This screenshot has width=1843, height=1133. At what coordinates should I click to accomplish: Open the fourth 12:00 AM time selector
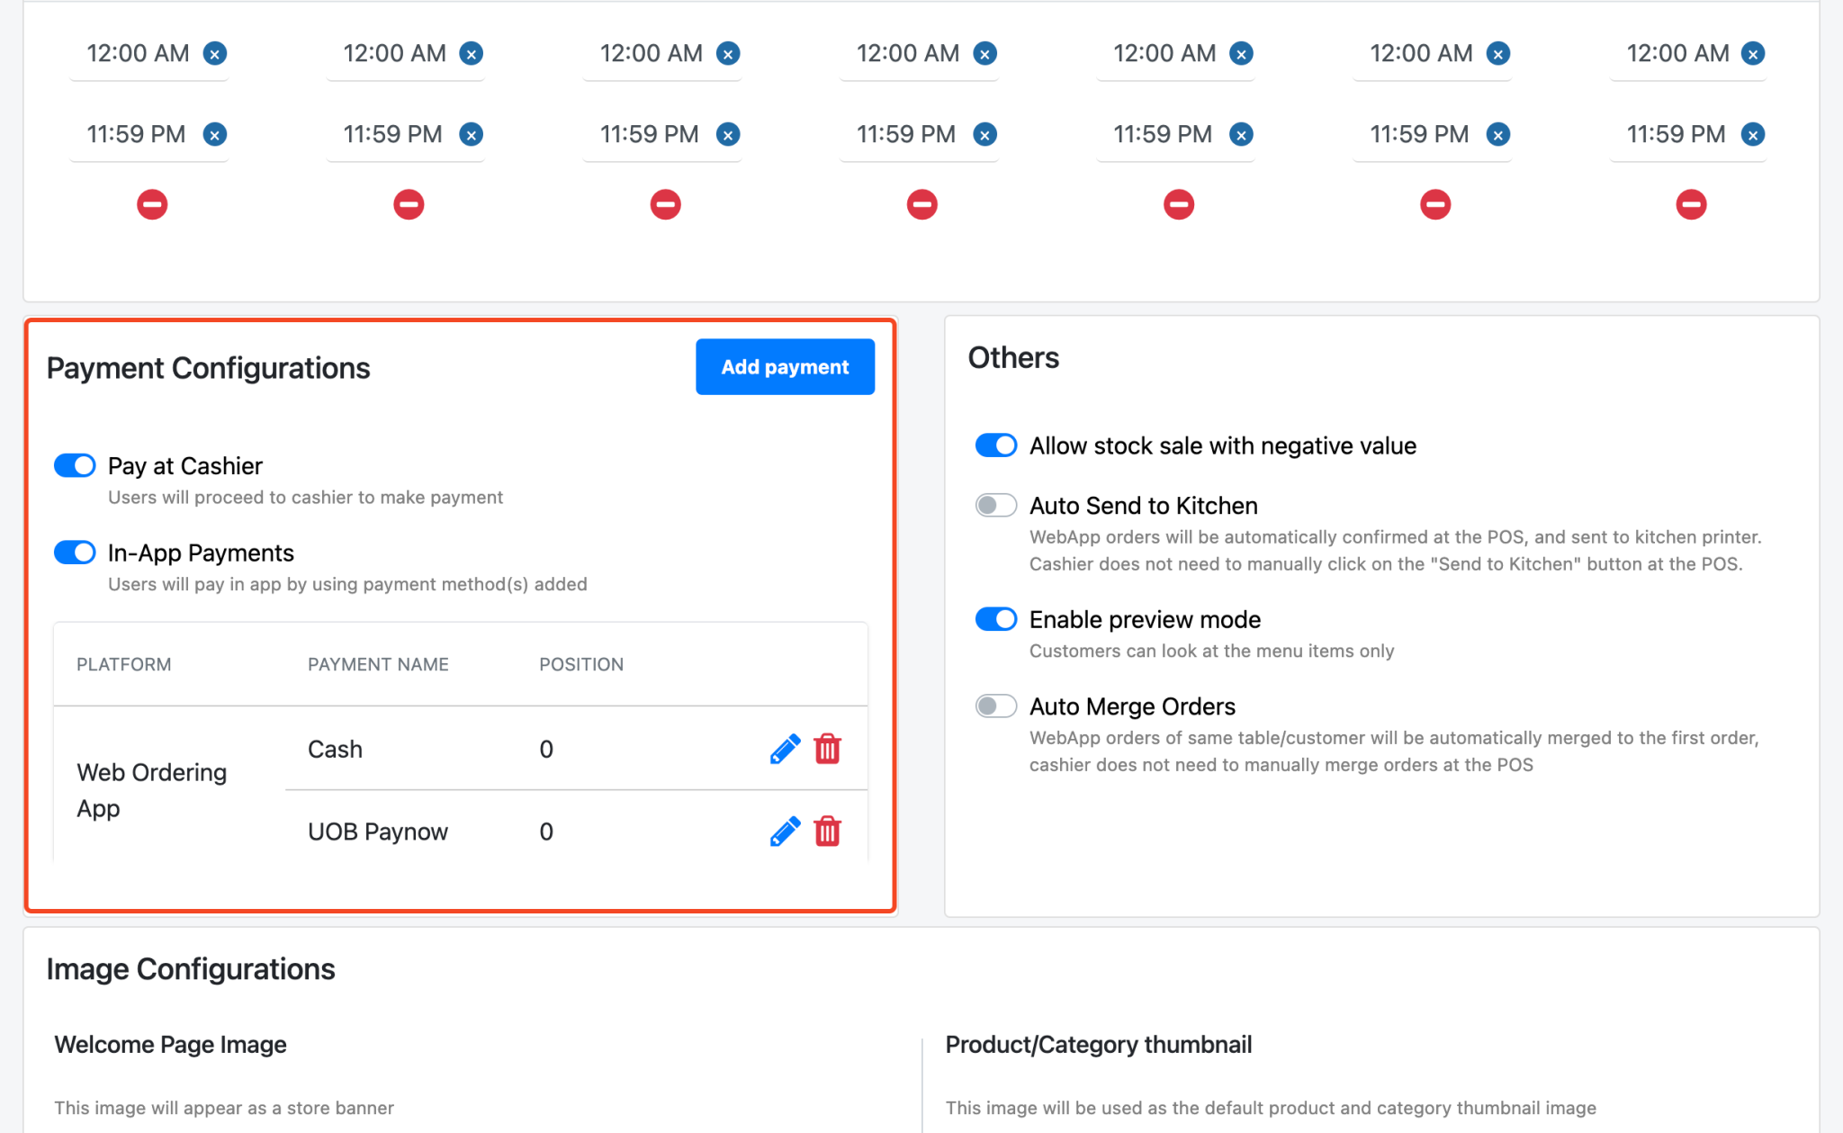coord(907,53)
